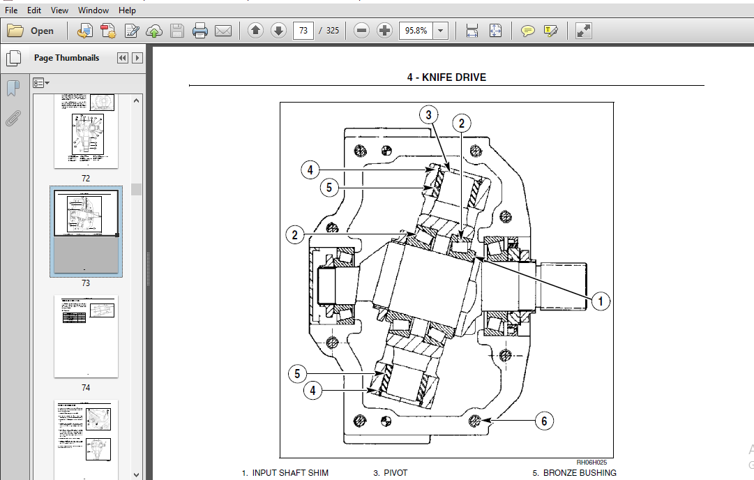Viewport: 754px width, 480px height.
Task: Open the Help menu
Action: pos(127,10)
